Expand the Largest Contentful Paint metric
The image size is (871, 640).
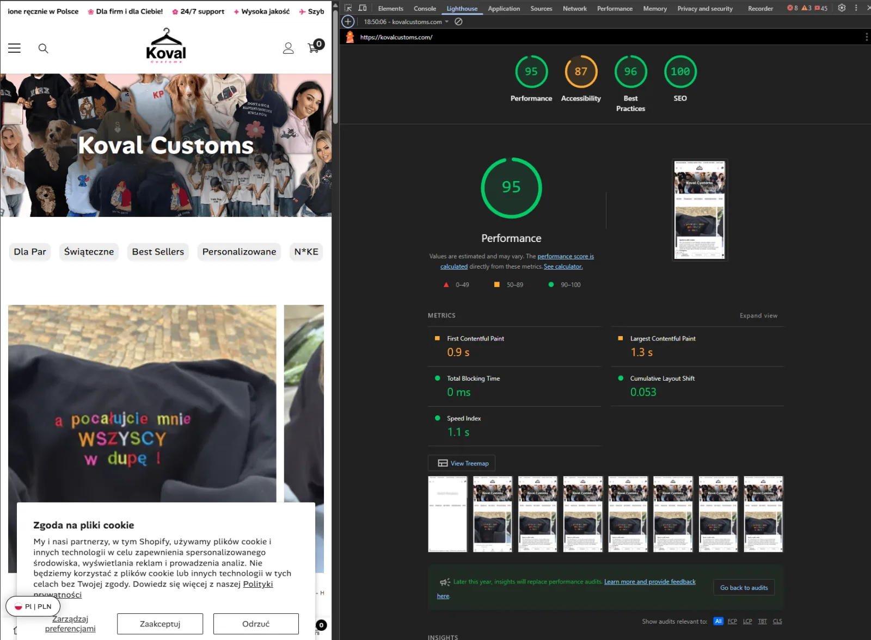click(697, 346)
